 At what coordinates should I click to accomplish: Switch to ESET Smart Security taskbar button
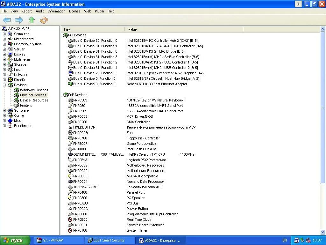(110, 241)
